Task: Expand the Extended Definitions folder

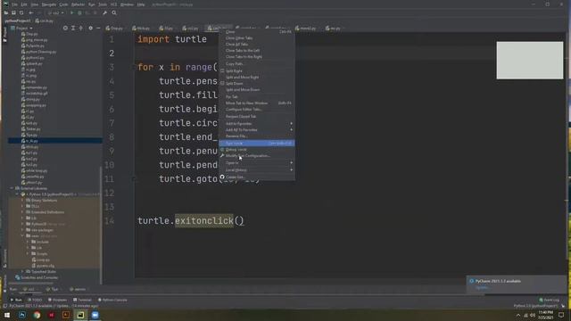Action: click(x=22, y=212)
